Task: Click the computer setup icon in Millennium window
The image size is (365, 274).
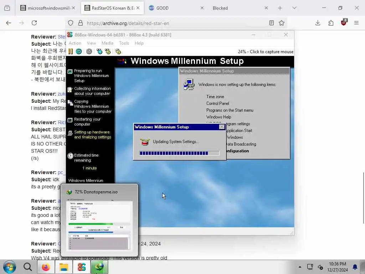Action: click(189, 84)
